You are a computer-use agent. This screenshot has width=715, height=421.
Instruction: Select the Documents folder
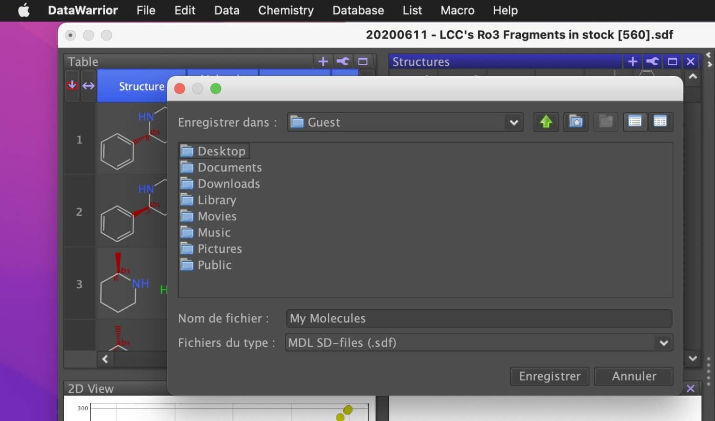pos(221,167)
